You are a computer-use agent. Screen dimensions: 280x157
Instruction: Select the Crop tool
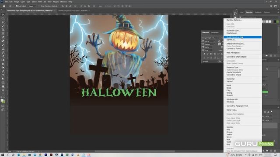click(3, 30)
